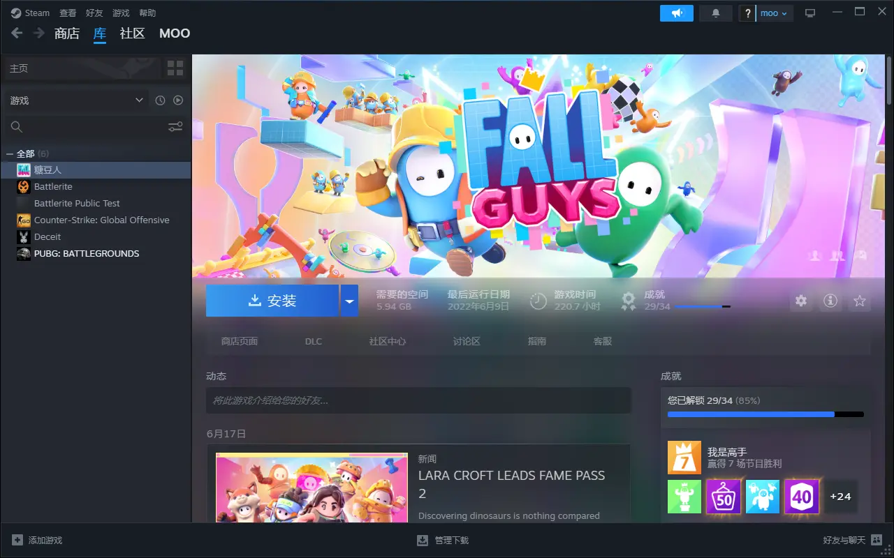Show +24 more achievements
Viewport: 894px width, 558px height.
(841, 497)
